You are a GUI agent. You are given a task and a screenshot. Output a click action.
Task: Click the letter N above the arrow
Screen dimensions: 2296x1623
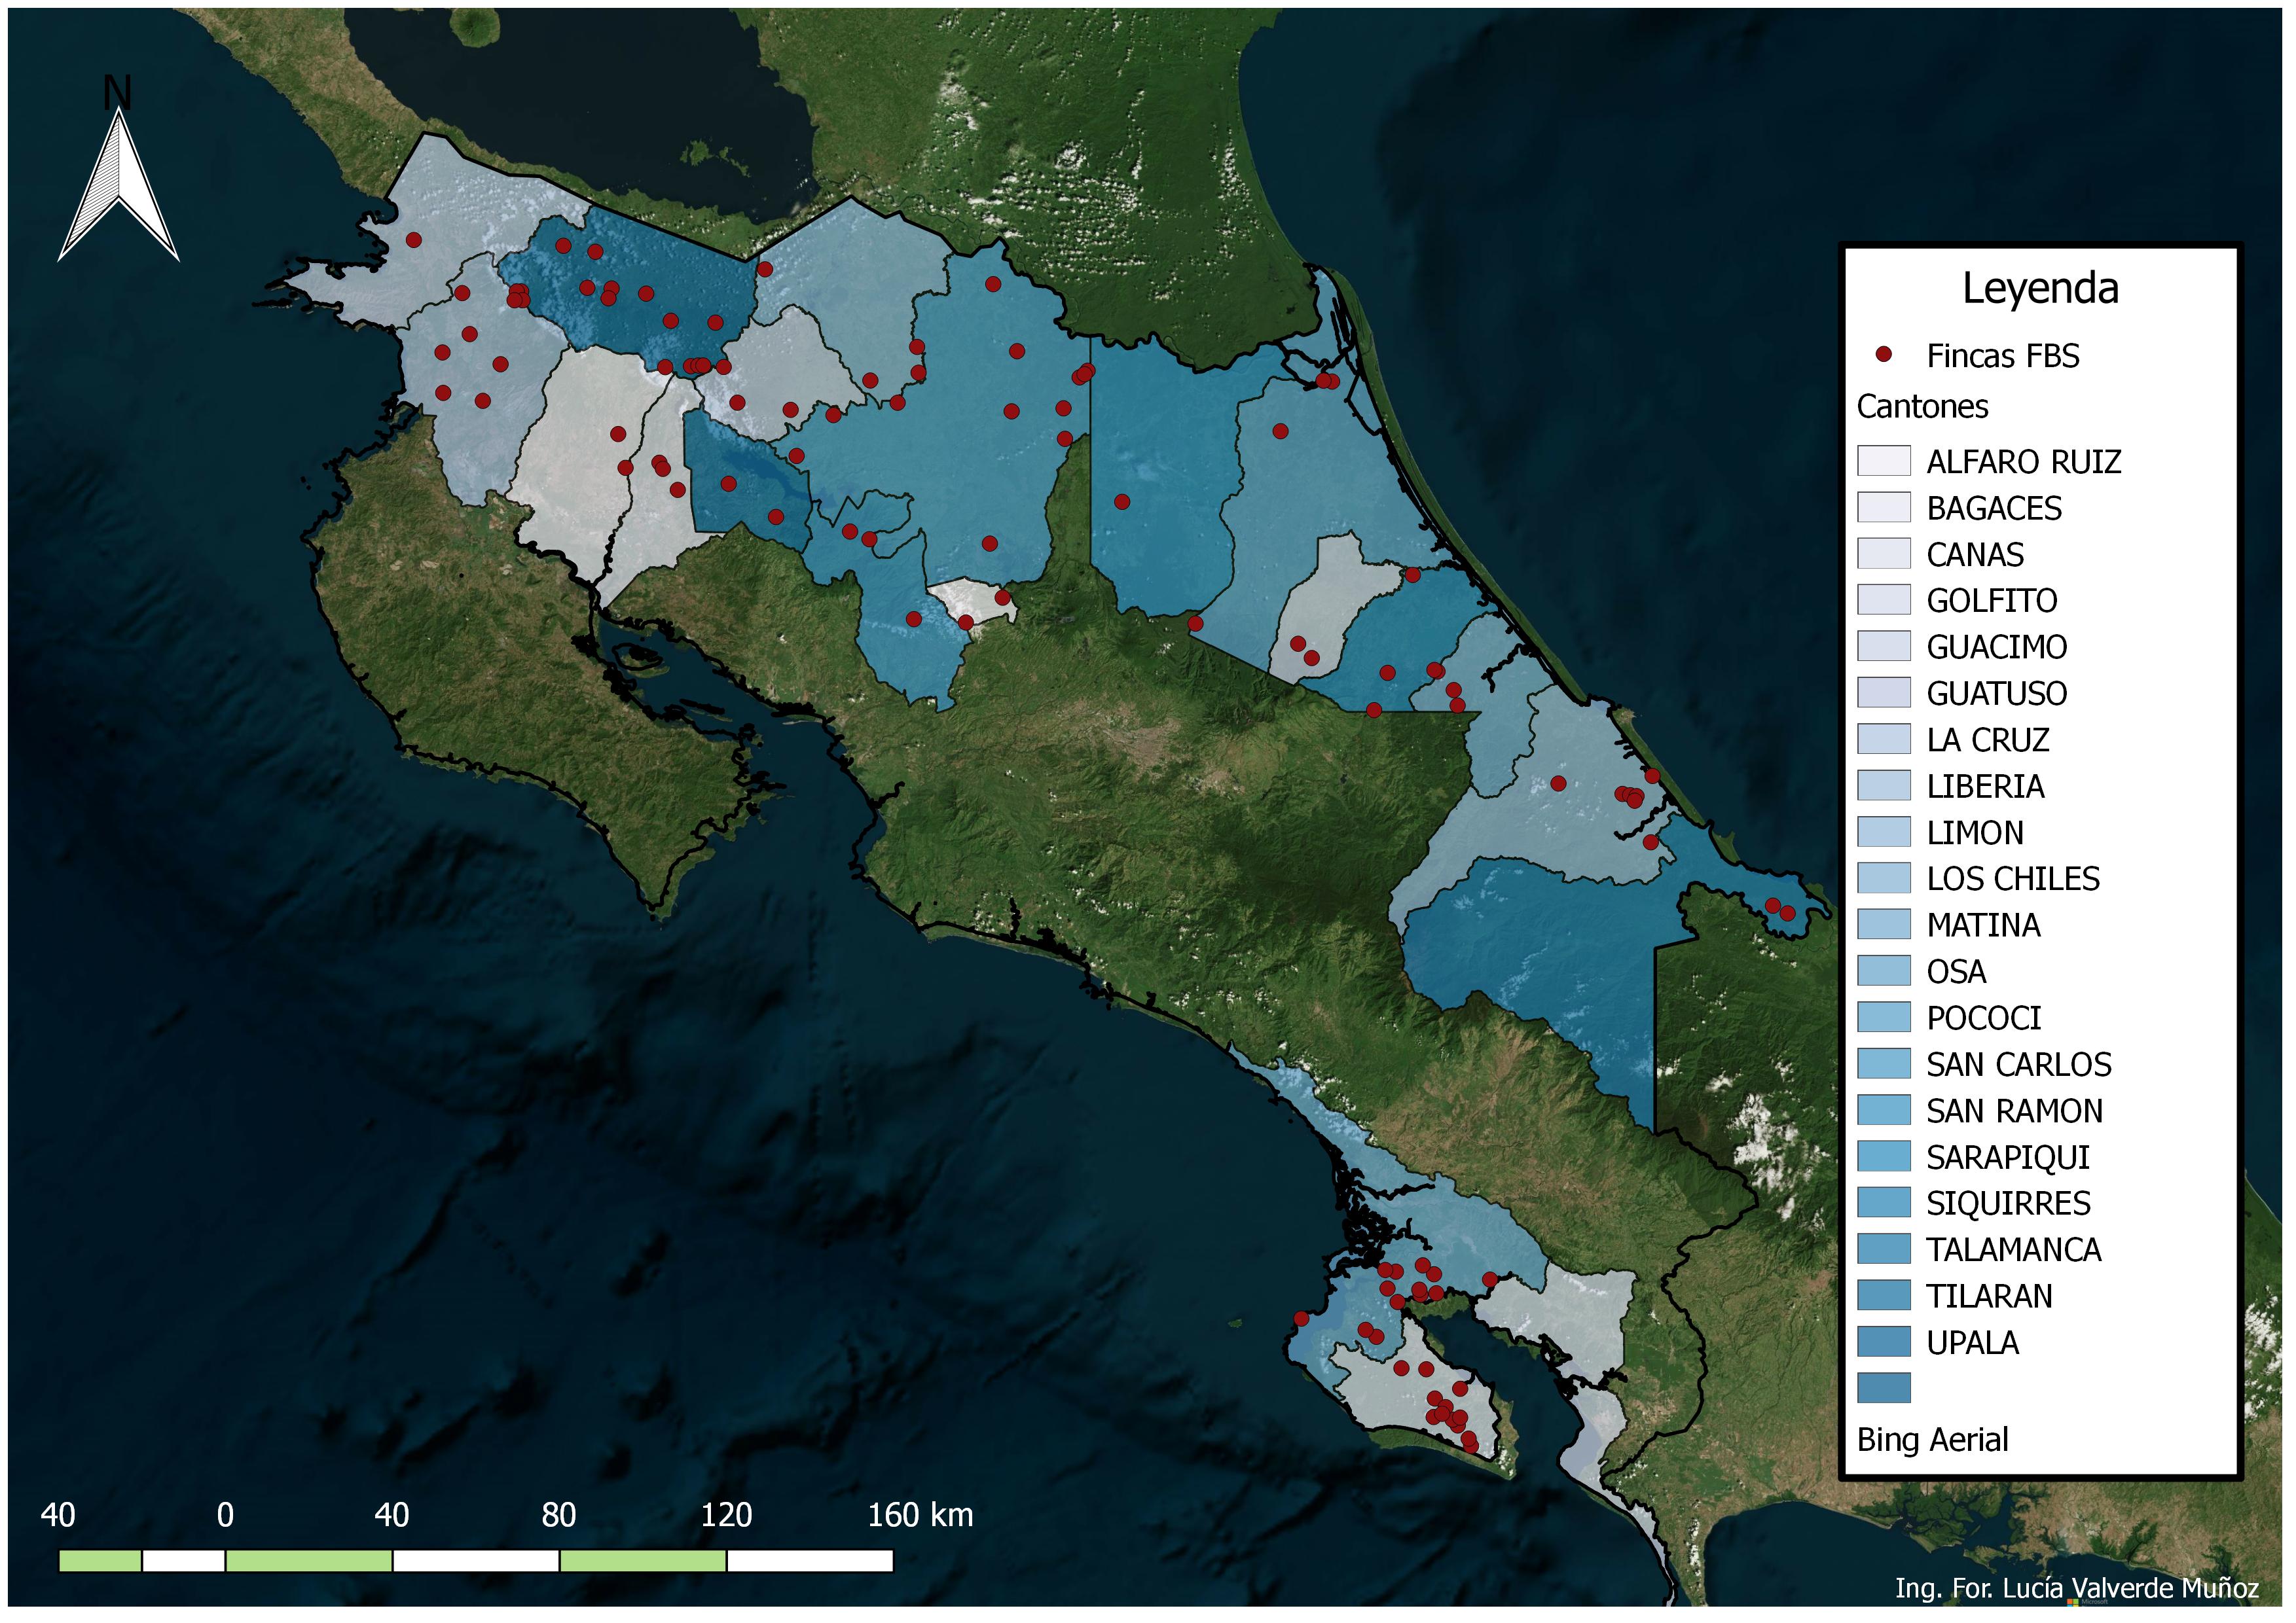tap(118, 93)
